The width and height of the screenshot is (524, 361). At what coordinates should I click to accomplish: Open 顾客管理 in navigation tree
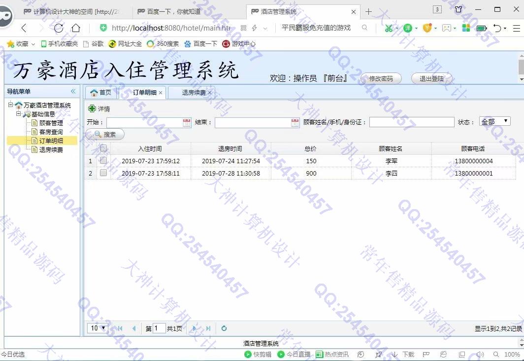click(x=51, y=123)
